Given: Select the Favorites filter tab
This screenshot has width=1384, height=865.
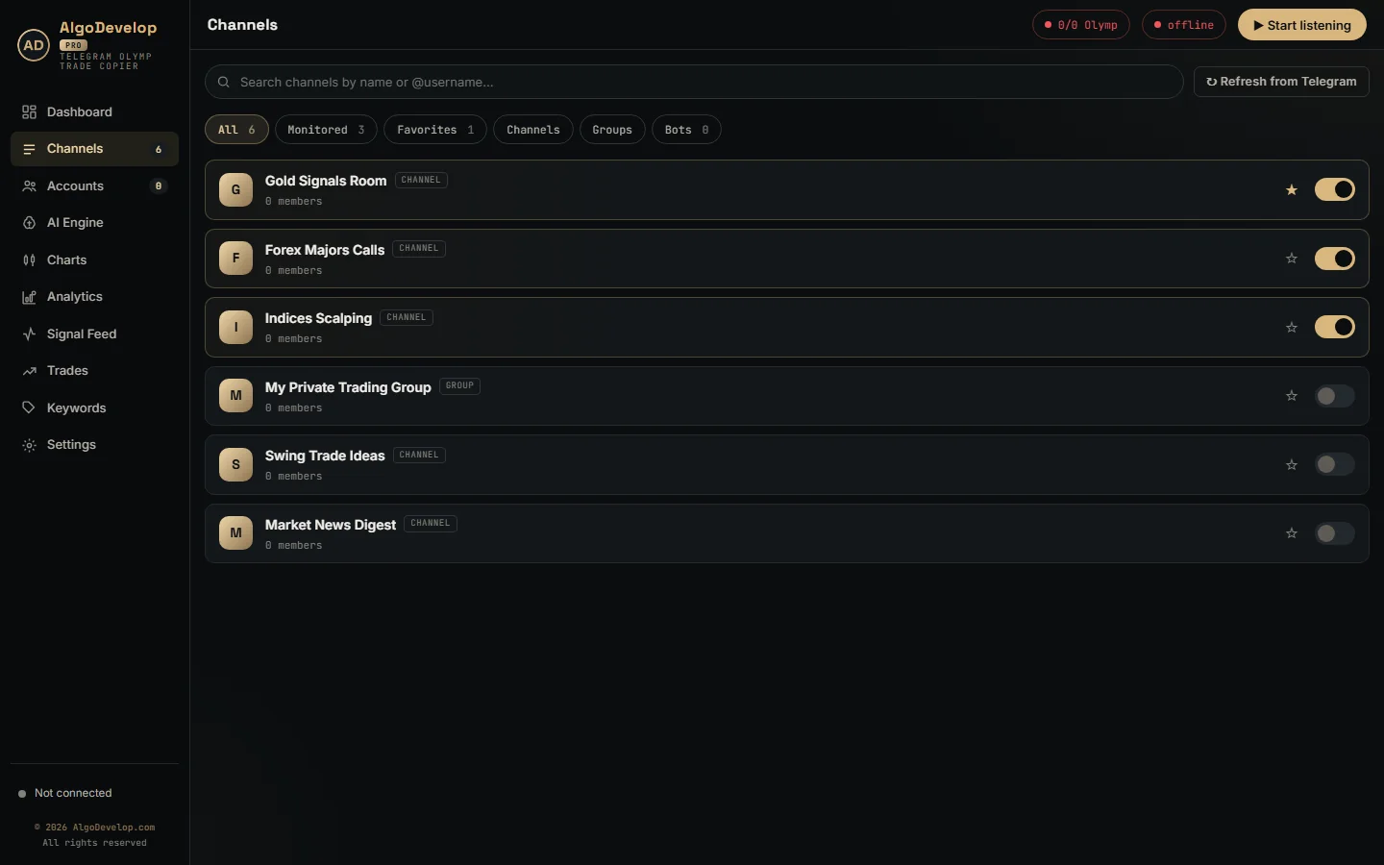Looking at the screenshot, I should (435, 130).
